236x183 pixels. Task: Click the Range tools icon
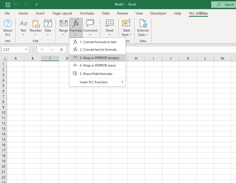click(63, 24)
